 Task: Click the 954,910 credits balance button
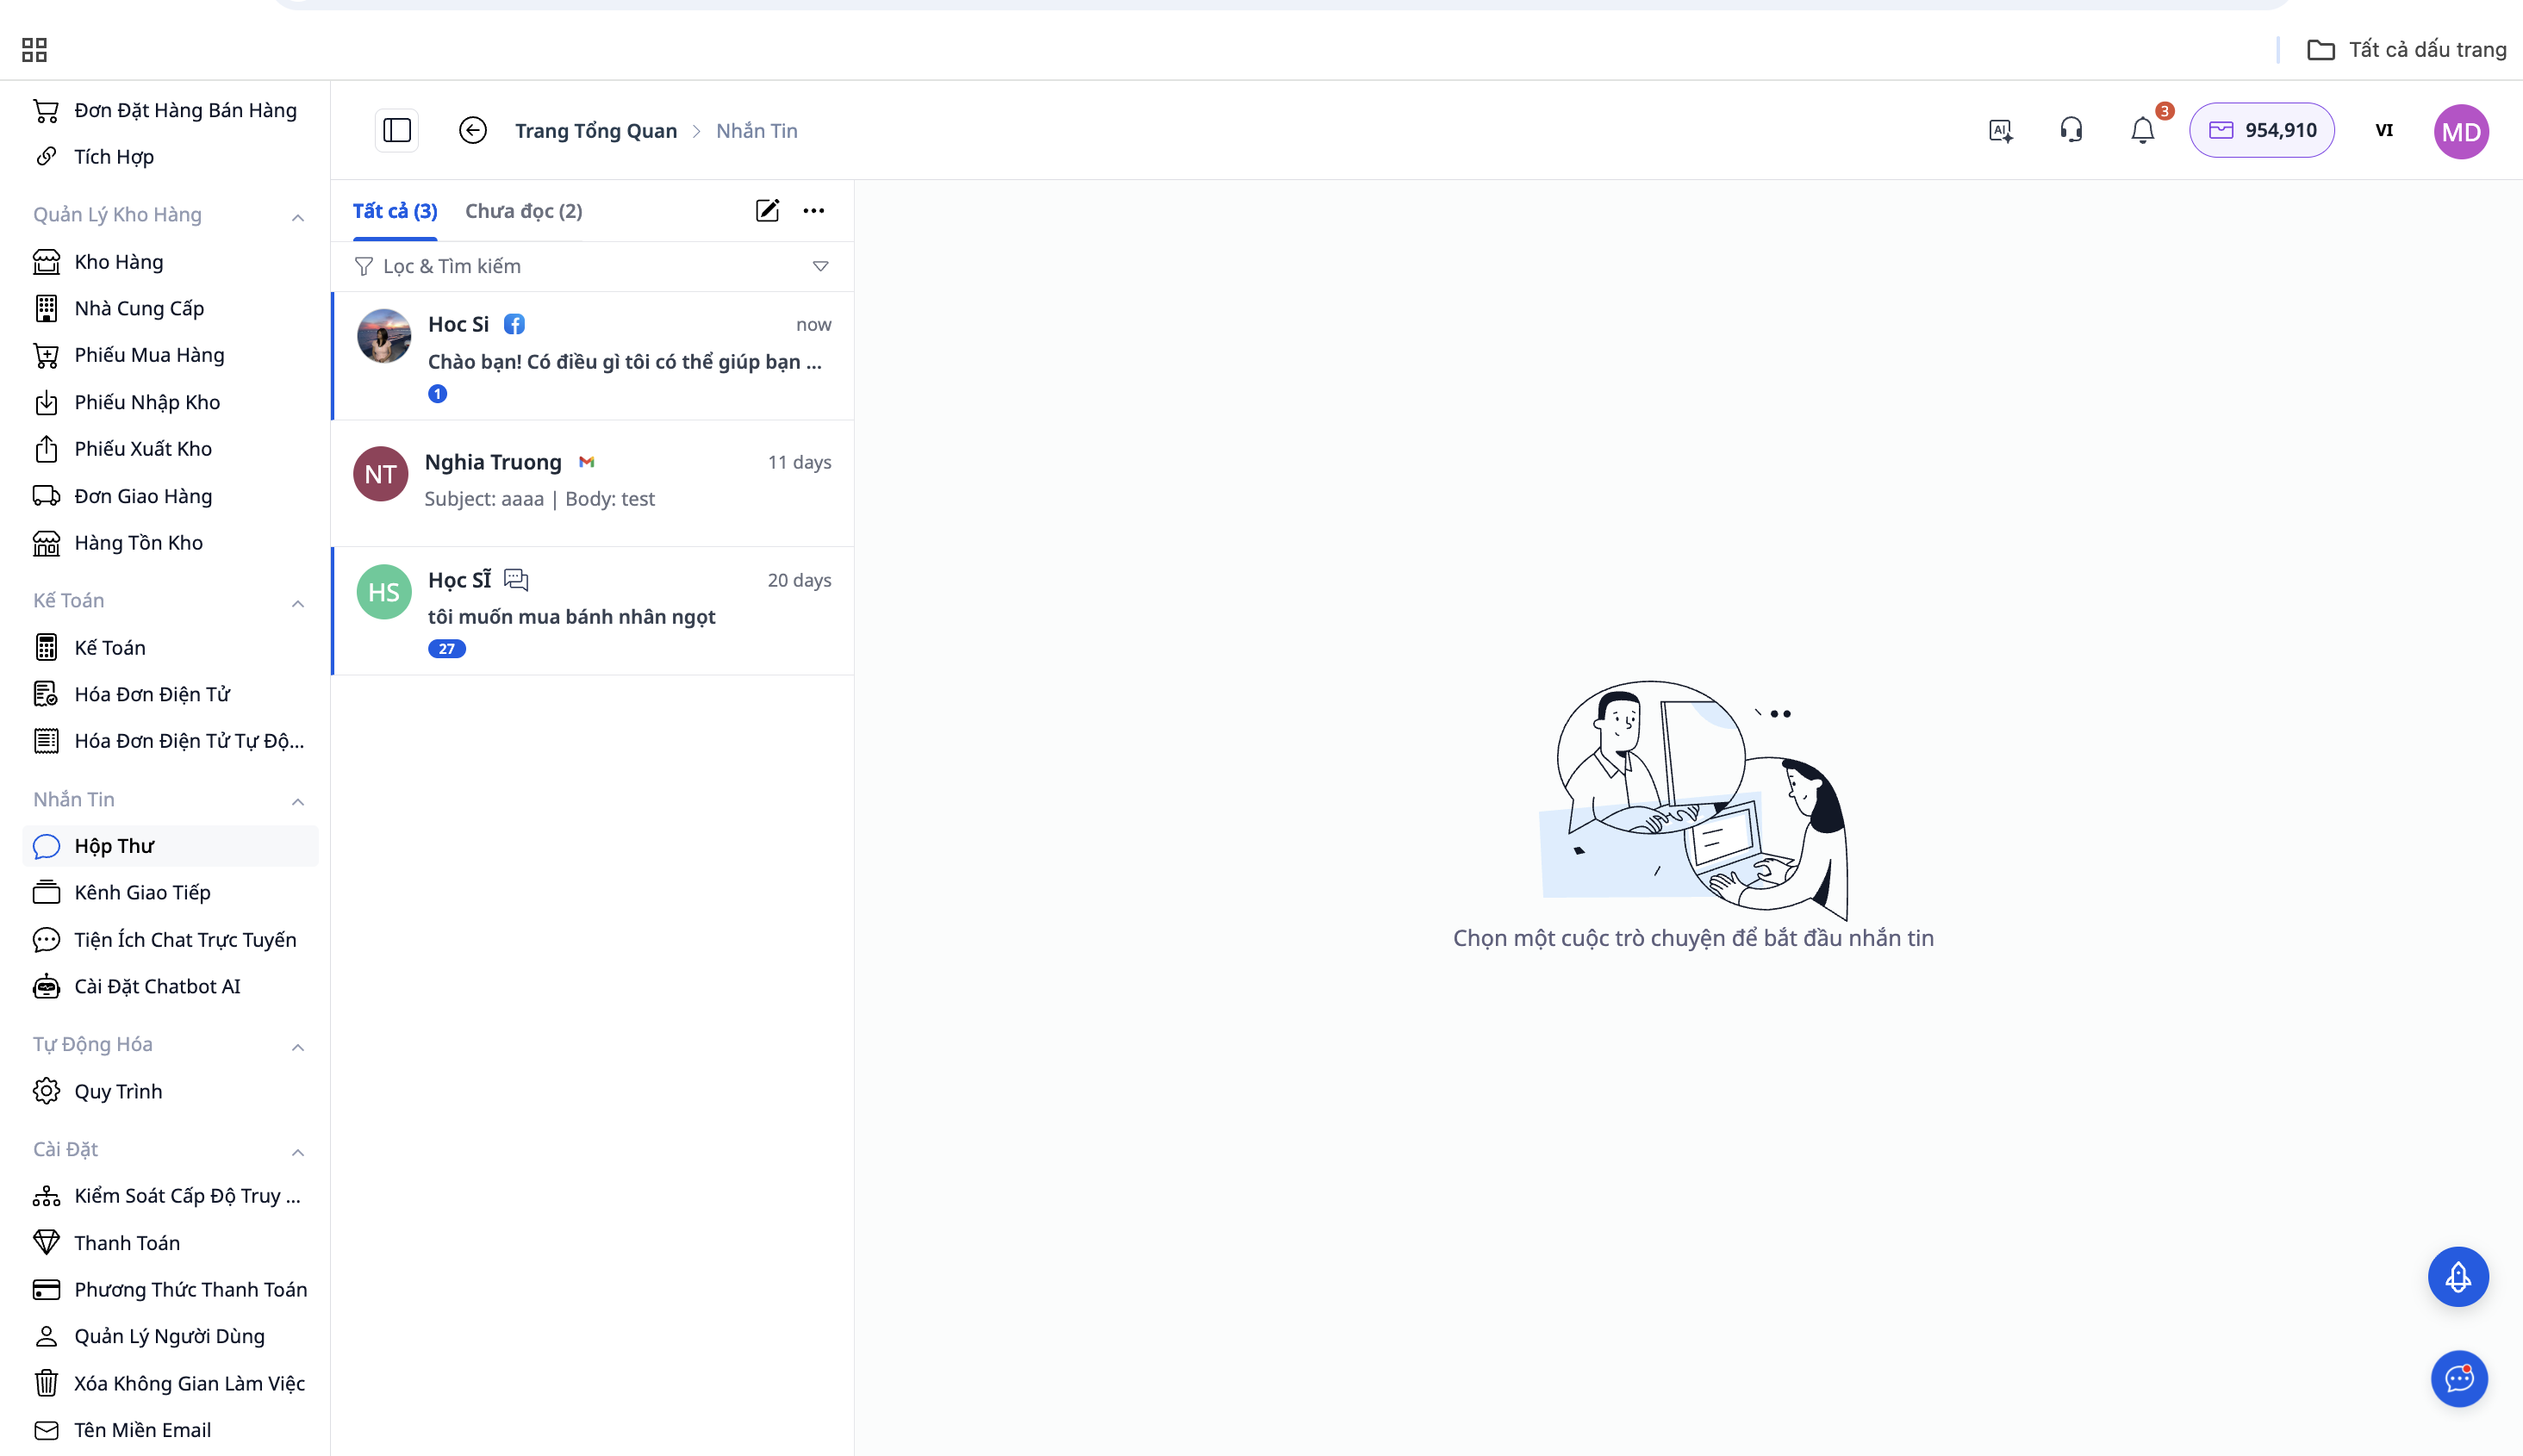click(2262, 130)
